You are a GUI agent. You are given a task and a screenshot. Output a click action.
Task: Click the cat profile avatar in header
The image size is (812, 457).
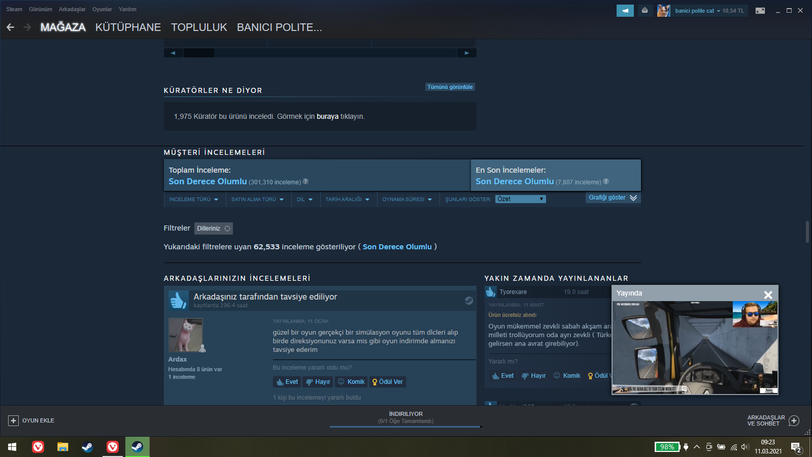coord(663,11)
